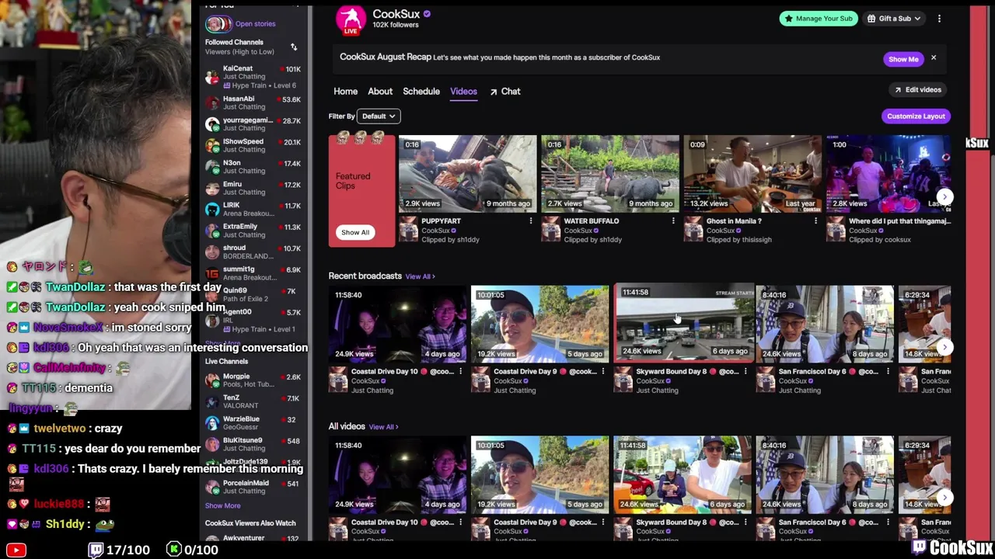
Task: Select the Videos tab
Action: 463,92
